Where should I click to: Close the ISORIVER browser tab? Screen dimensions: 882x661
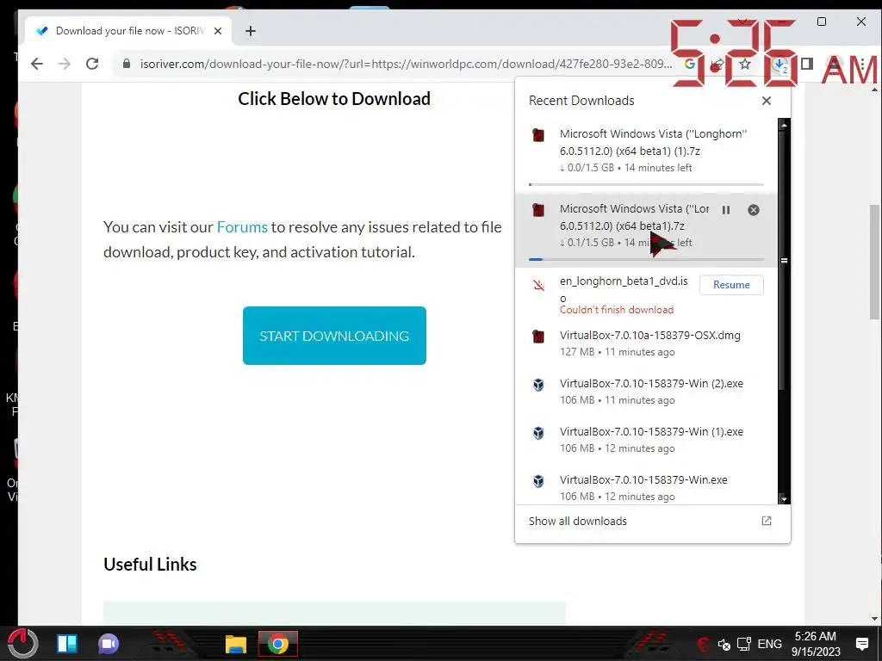218,31
